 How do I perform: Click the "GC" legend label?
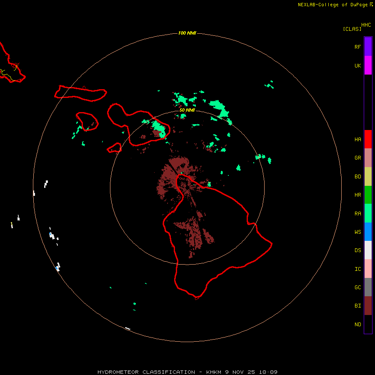point(357,287)
